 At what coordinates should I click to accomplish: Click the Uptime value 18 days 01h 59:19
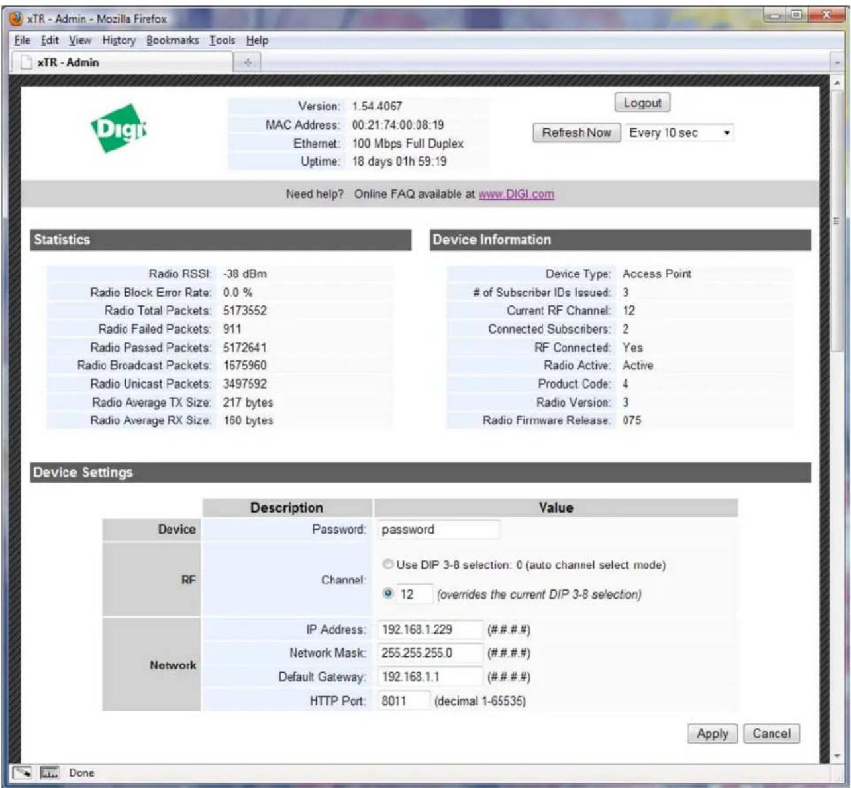399,162
